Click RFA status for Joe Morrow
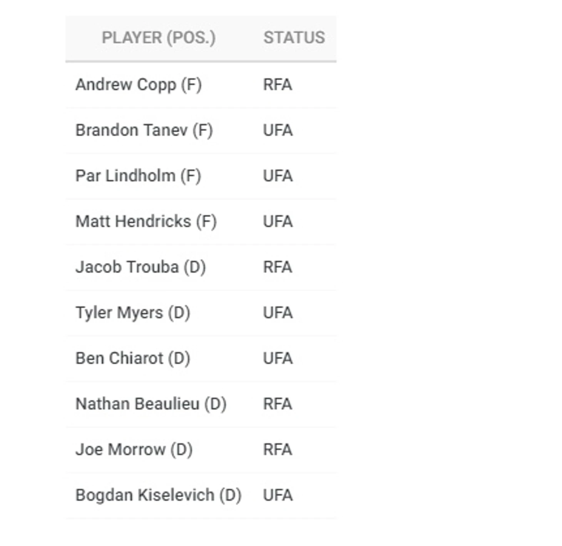This screenshot has width=562, height=546. tap(278, 450)
